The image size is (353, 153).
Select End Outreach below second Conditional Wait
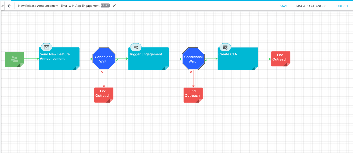193,95
